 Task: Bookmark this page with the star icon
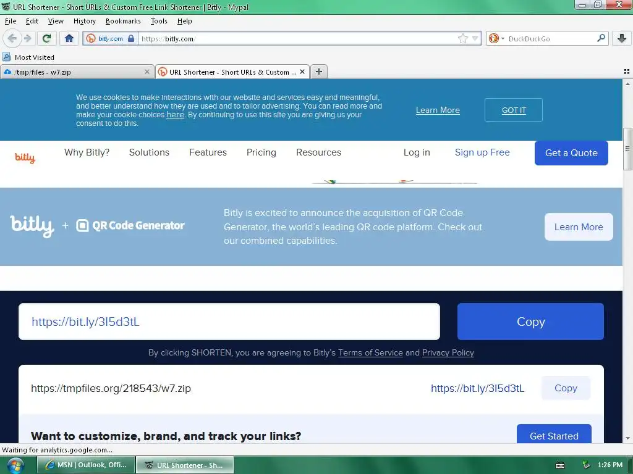(x=462, y=39)
